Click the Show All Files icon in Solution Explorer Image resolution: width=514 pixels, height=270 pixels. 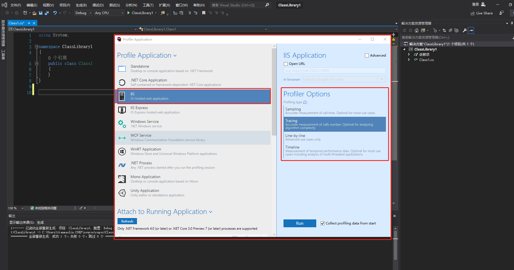456,30
